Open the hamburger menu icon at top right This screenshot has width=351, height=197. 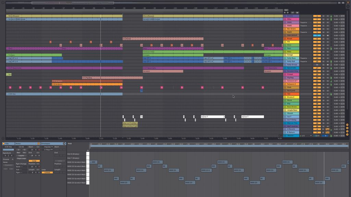tap(348, 3)
